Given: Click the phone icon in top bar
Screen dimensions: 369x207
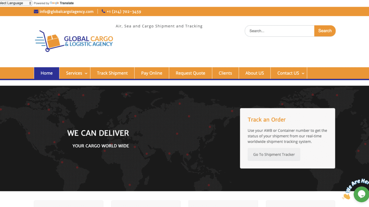Looking at the screenshot, I should pyautogui.click(x=103, y=11).
